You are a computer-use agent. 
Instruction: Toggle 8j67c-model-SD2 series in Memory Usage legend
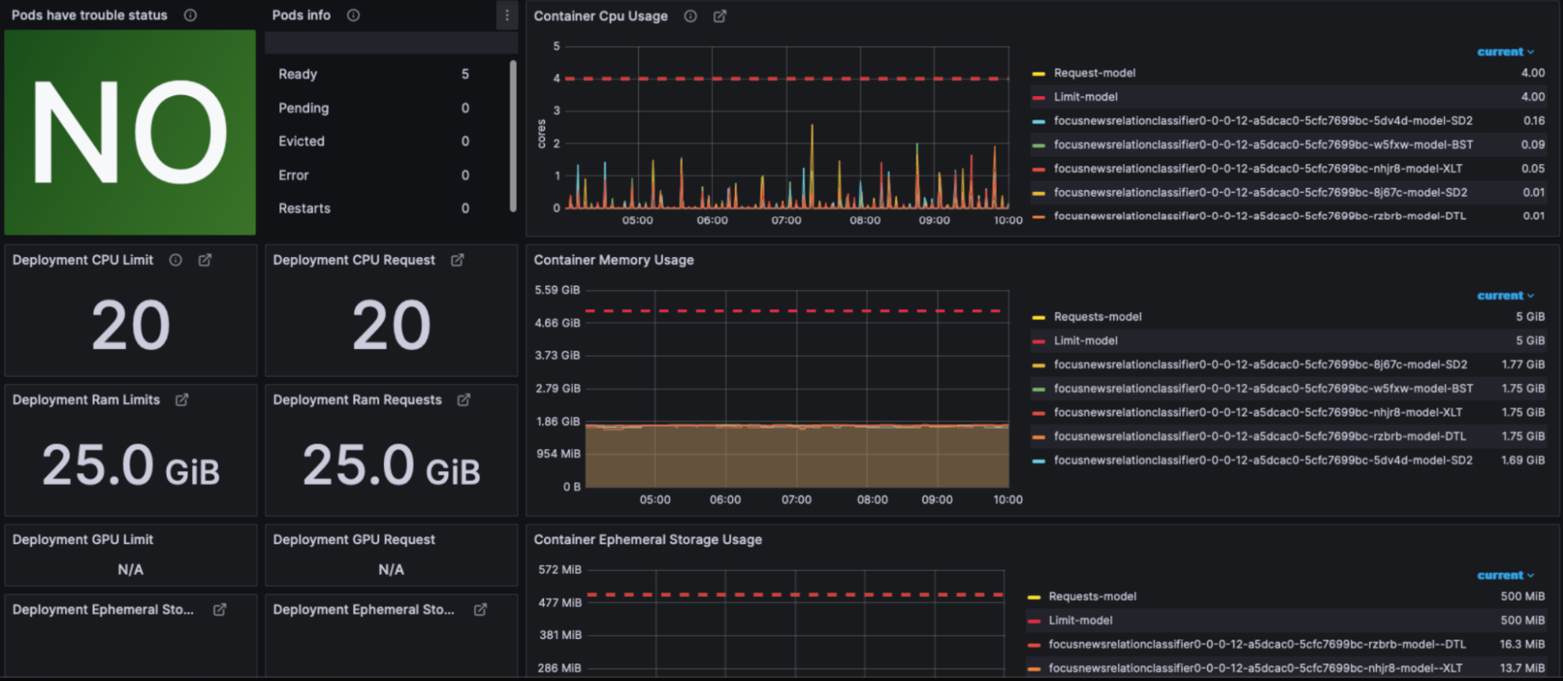(1260, 365)
